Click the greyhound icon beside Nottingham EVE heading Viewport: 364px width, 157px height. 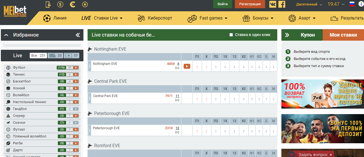[90, 49]
